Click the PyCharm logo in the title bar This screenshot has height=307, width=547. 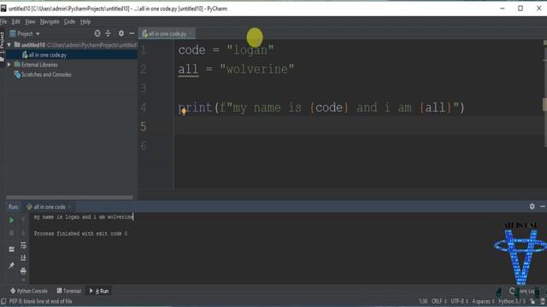click(3, 9)
